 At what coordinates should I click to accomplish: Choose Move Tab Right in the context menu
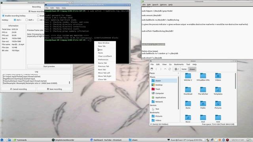click(105, 76)
